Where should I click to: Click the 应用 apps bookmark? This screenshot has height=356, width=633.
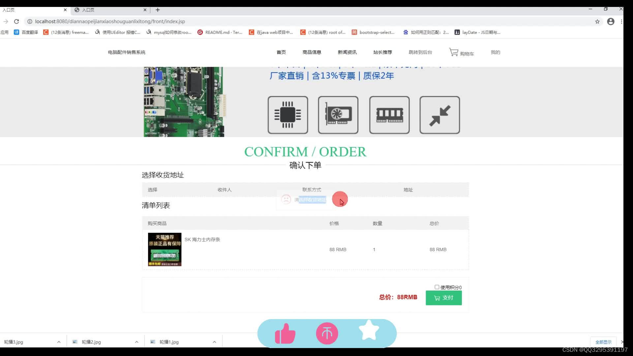pos(5,32)
